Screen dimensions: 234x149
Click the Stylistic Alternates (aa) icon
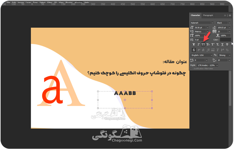coord(213,50)
